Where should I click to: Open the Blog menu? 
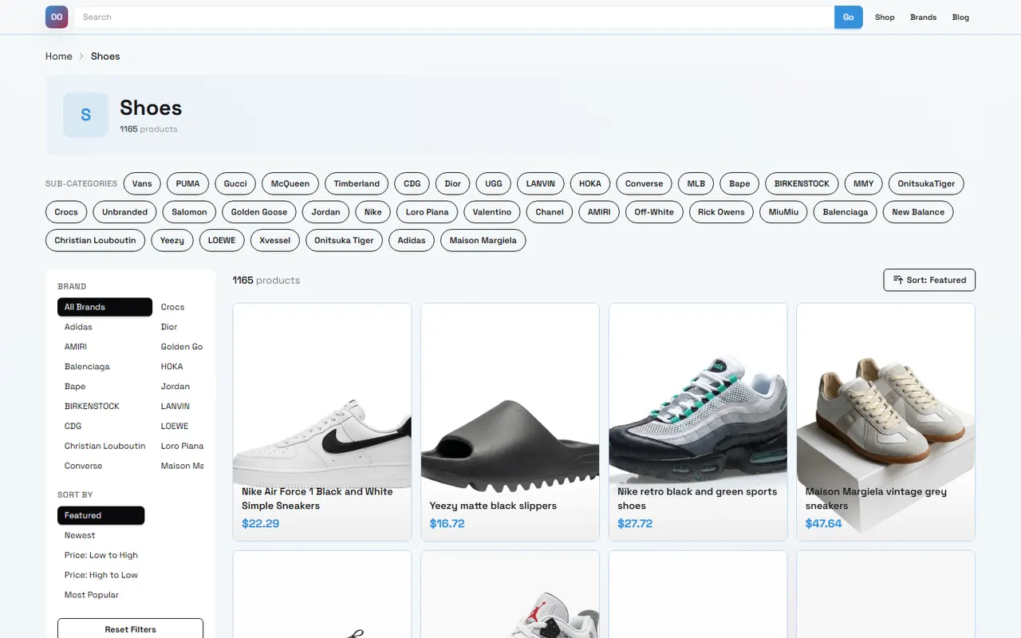[960, 17]
